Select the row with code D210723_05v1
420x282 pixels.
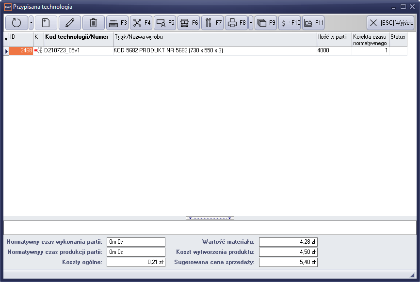point(78,50)
